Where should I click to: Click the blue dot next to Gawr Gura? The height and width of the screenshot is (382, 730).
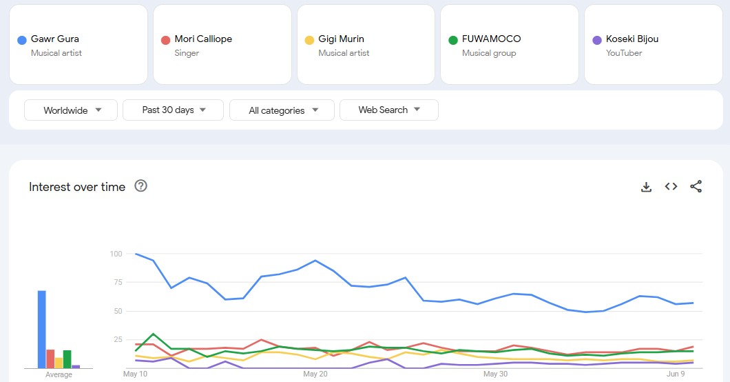[x=21, y=41]
